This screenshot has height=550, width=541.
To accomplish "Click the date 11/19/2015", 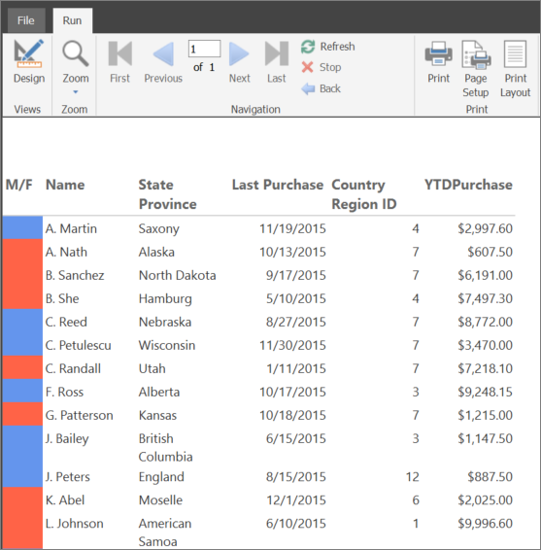I will (292, 228).
